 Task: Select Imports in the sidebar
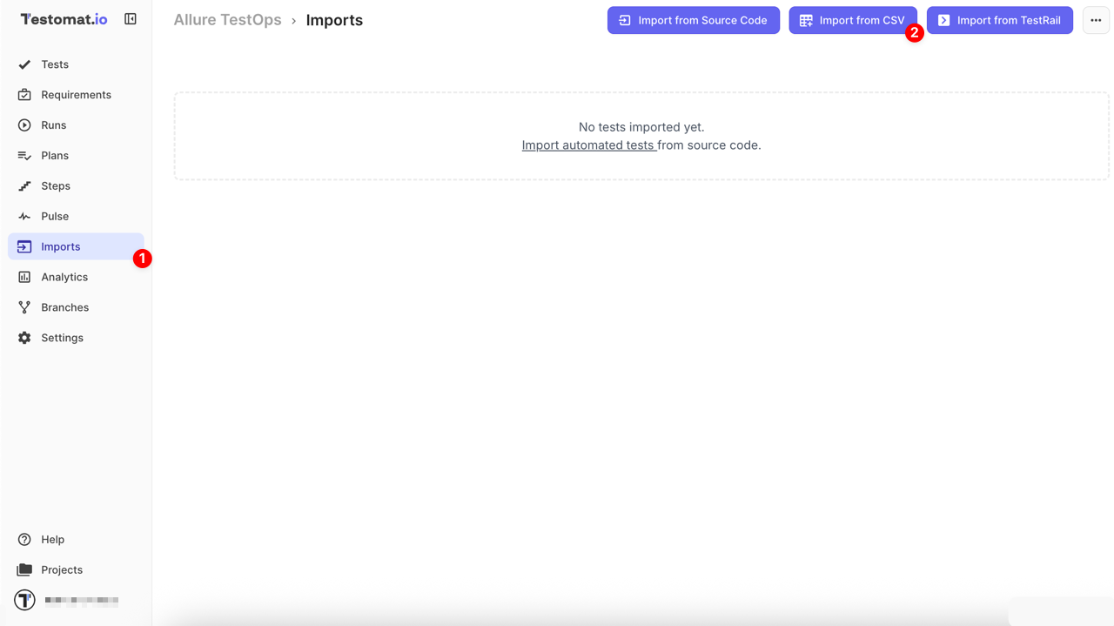(61, 246)
